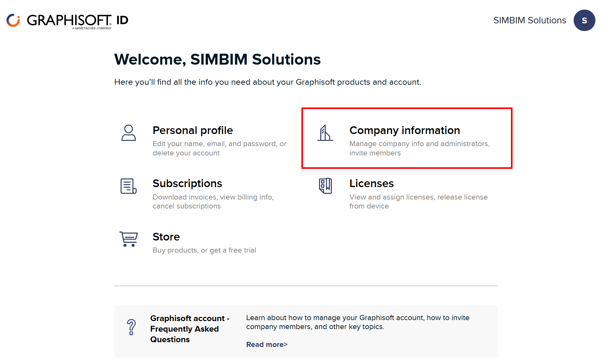This screenshot has width=613, height=362.
Task: Visit the Store heading
Action: [x=166, y=237]
